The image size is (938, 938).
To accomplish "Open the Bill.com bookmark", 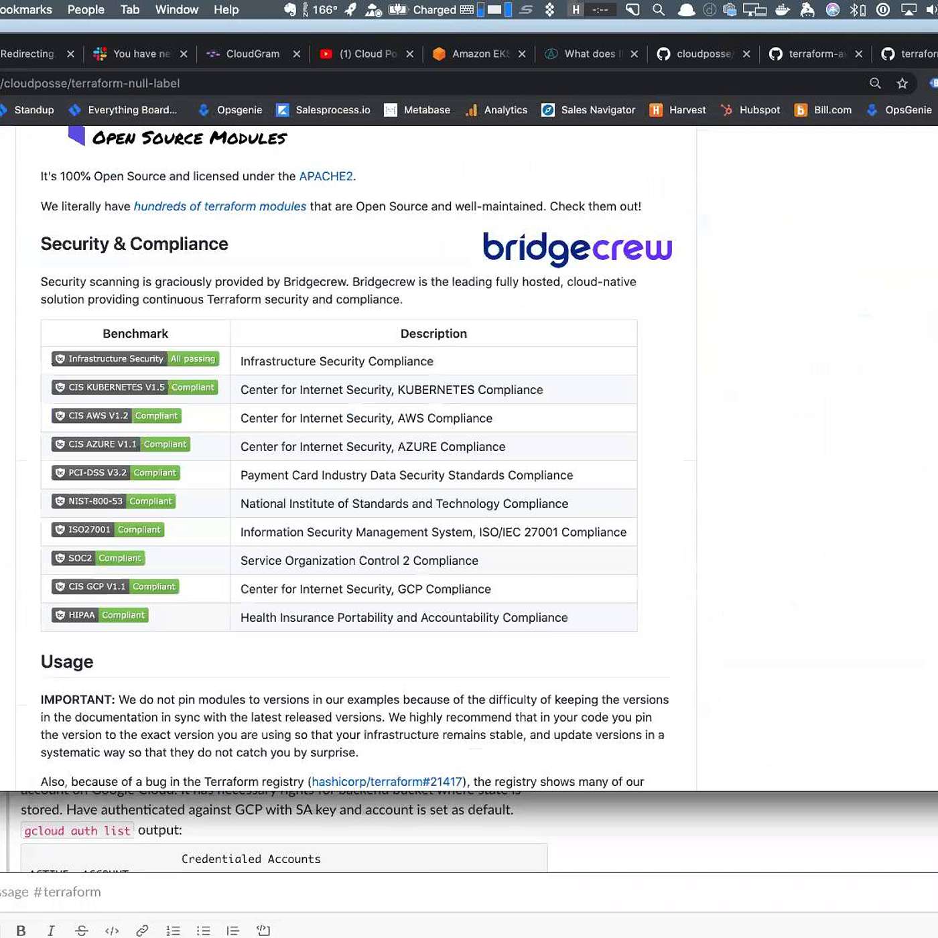I will [x=823, y=110].
